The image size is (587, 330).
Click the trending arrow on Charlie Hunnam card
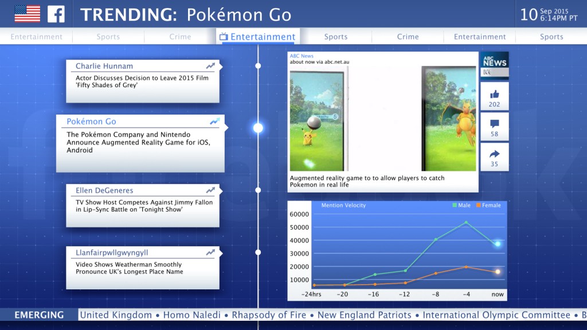[210, 66]
